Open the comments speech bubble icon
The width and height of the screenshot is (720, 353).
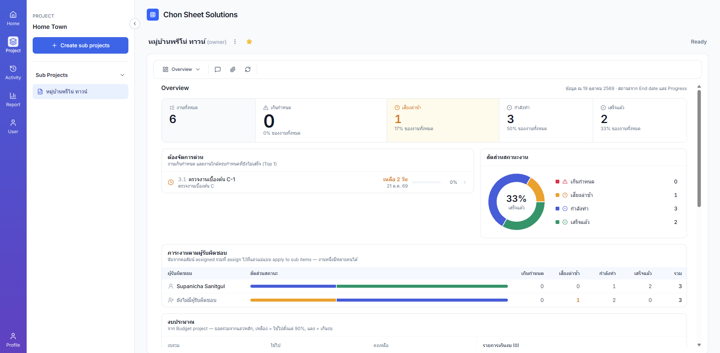[218, 69]
